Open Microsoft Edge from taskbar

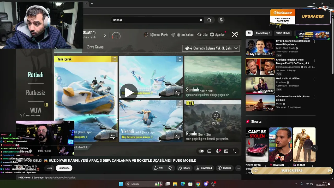[183, 184]
